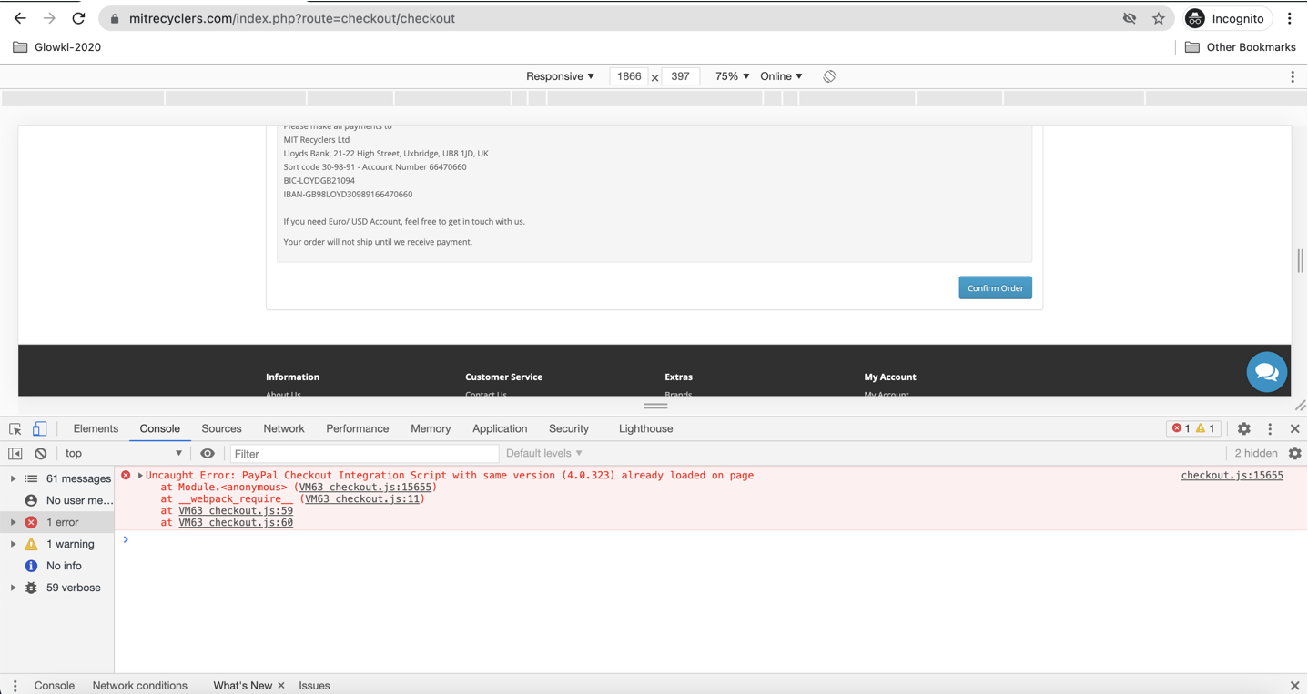The image size is (1308, 694).
Task: Open the Issues drawer tab
Action: point(314,686)
